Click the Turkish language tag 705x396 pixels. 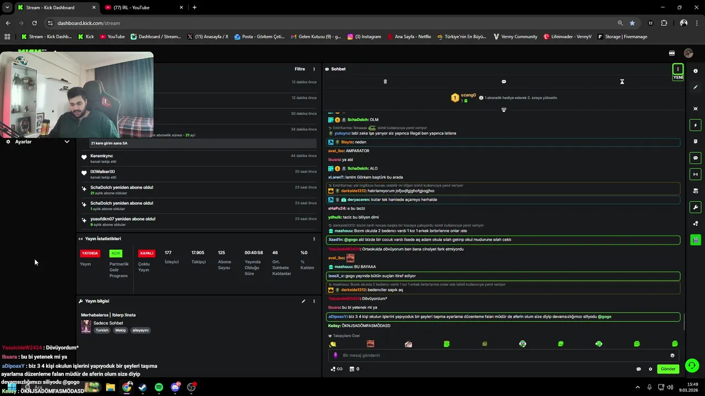point(102,331)
